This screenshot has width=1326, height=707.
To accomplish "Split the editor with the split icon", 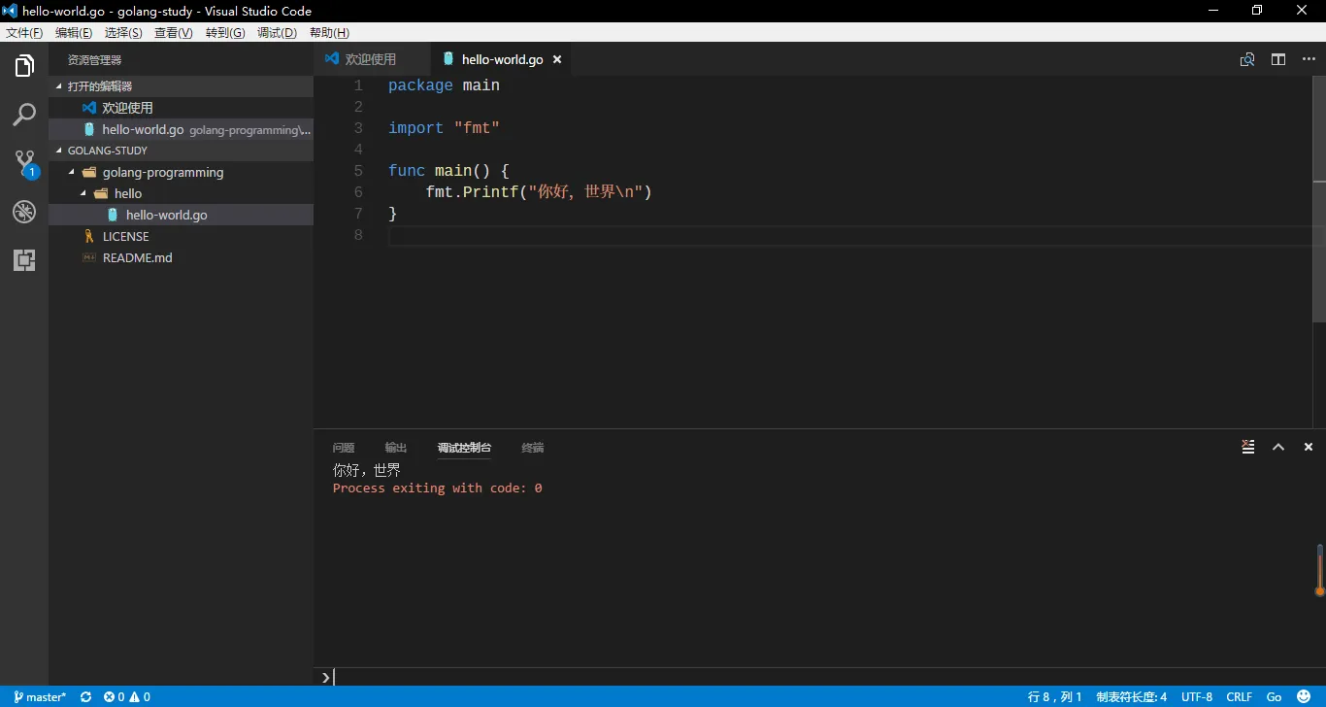I will click(1278, 59).
